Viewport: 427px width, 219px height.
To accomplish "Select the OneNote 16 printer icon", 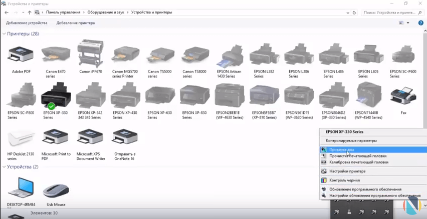I will (125, 137).
